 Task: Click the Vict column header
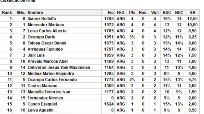click(x=155, y=13)
